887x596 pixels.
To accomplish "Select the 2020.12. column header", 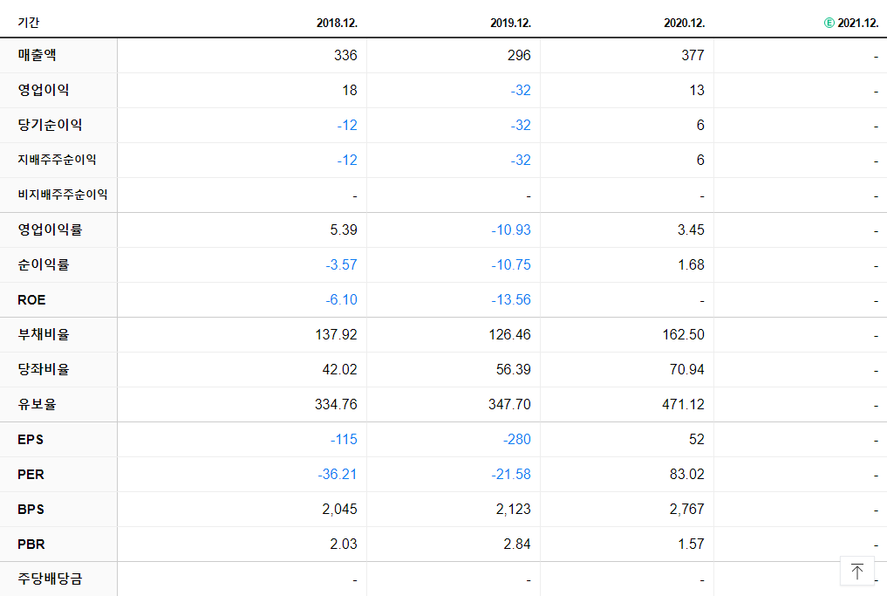I will 685,23.
